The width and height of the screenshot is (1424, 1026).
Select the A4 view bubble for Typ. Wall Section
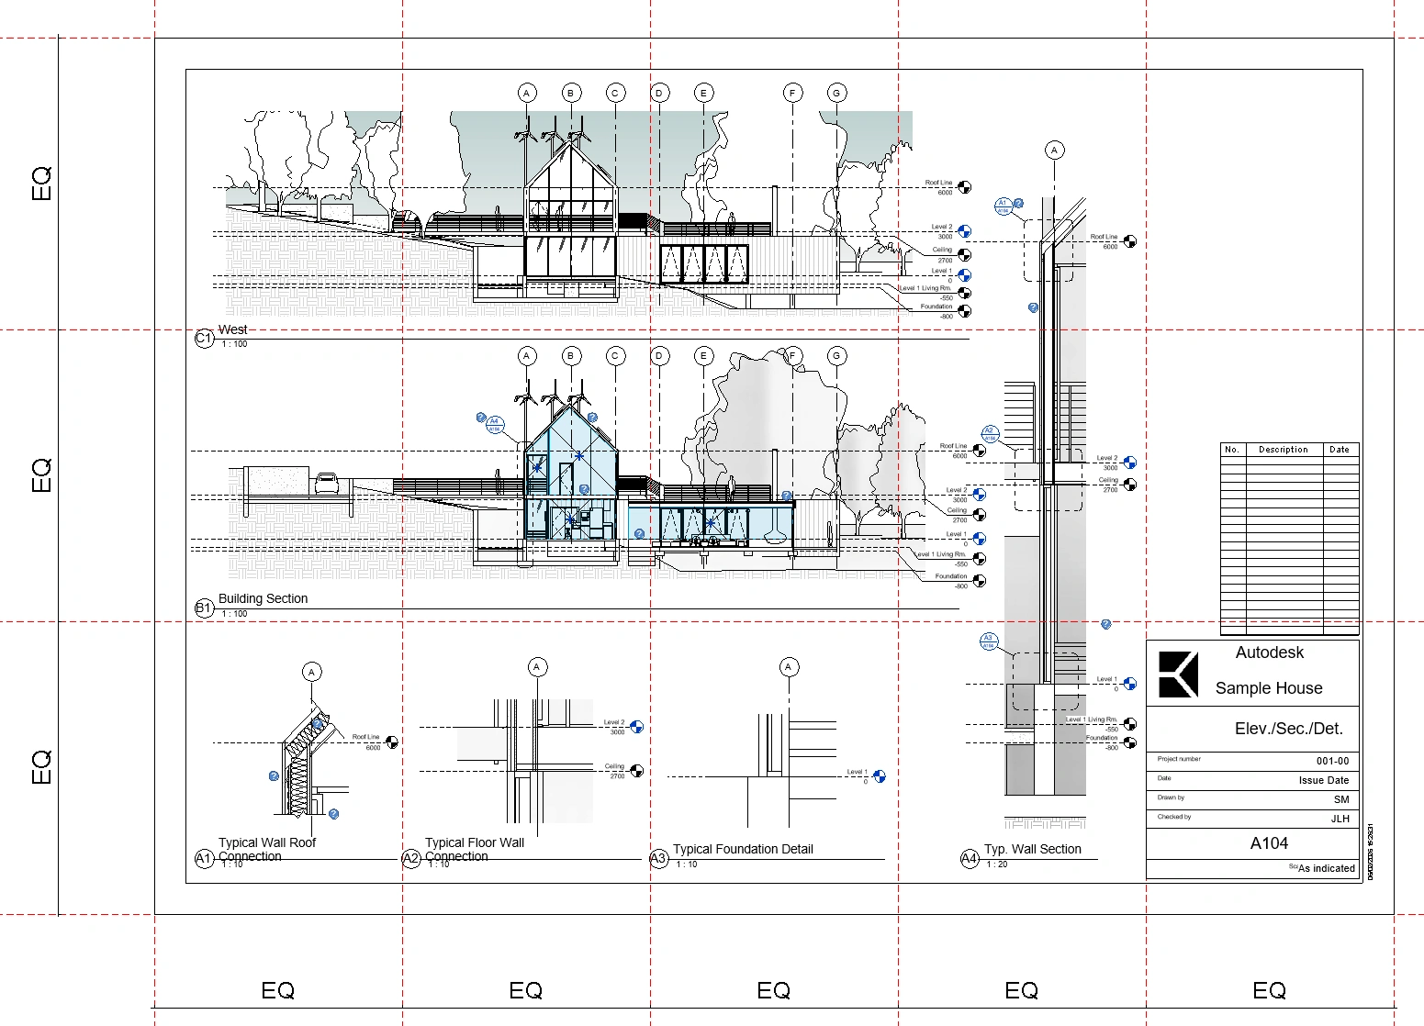[970, 858]
